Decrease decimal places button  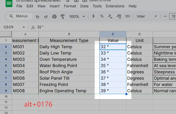click(x=110, y=16)
